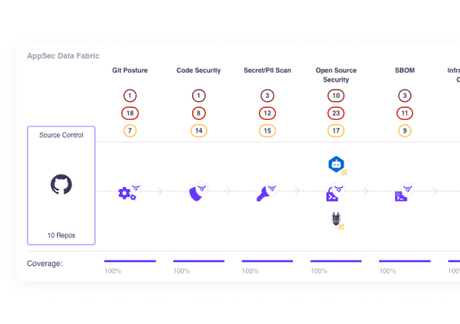Click Secret/PII Scan yellow badge 15
460x324 pixels.
[x=267, y=130]
